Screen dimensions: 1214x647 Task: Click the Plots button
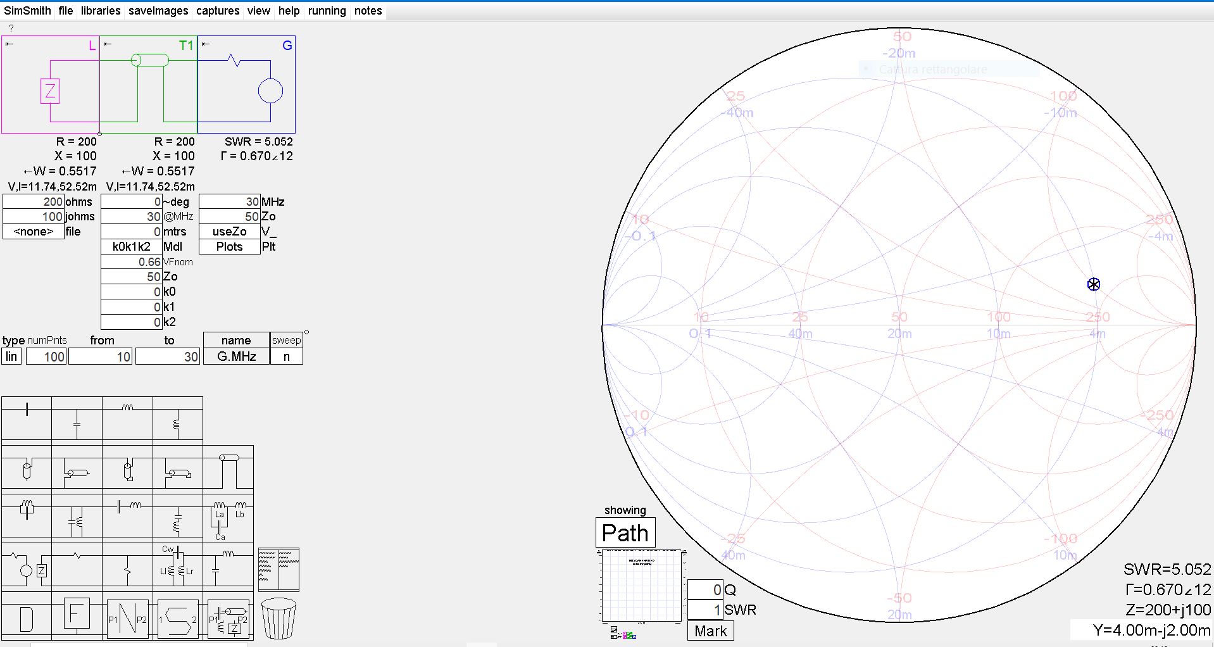click(x=229, y=247)
